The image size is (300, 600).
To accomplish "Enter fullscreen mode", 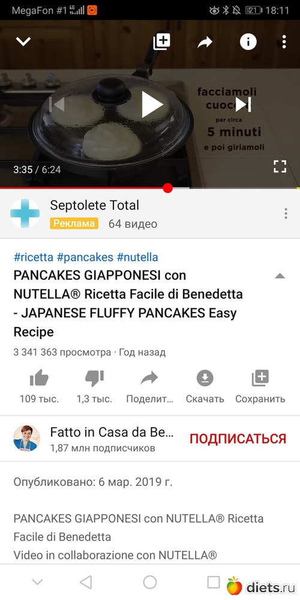I will 280,166.
